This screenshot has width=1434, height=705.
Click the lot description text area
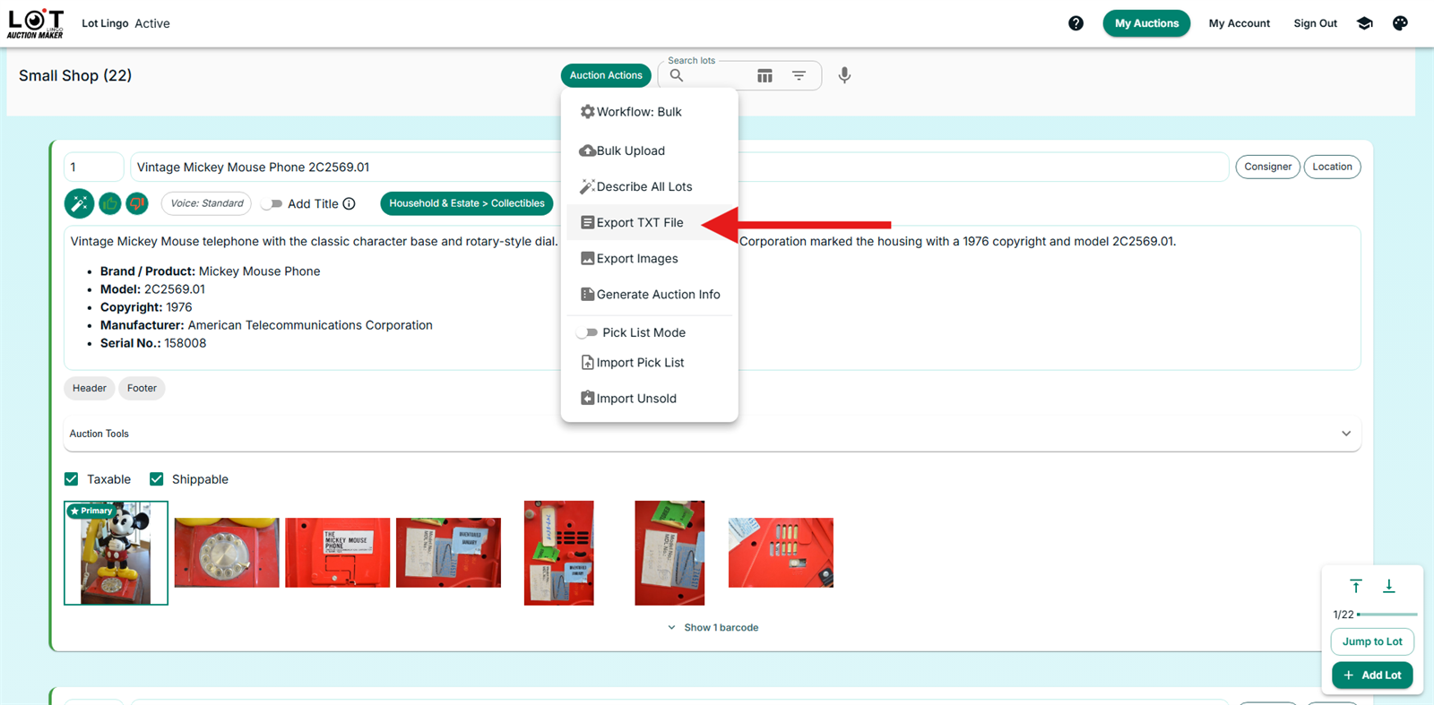[x=713, y=298]
